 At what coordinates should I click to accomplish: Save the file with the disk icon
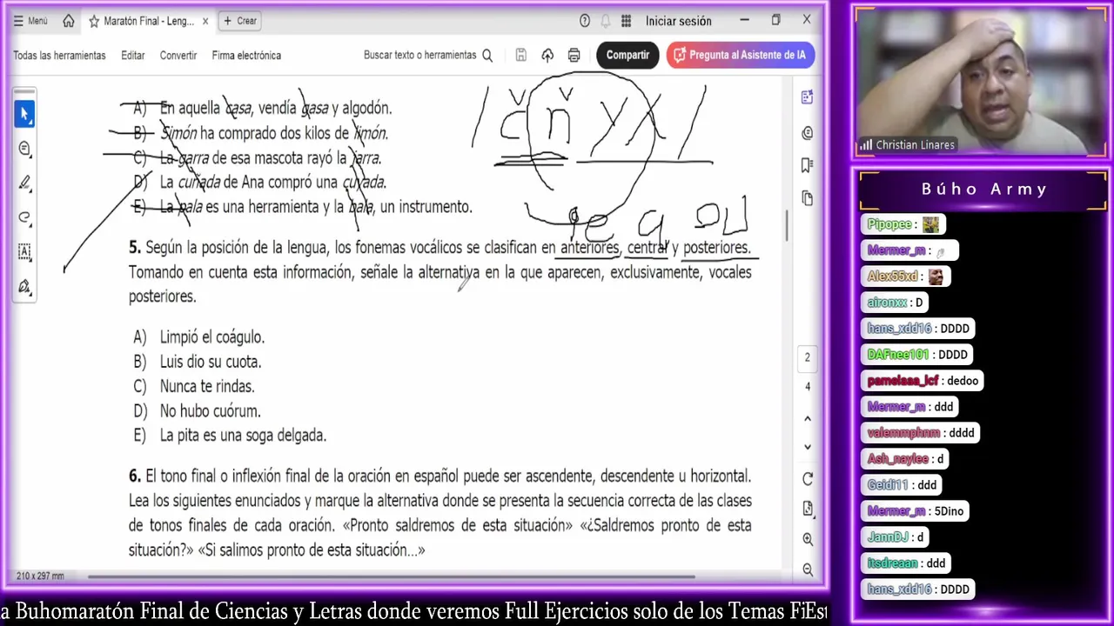coord(520,55)
